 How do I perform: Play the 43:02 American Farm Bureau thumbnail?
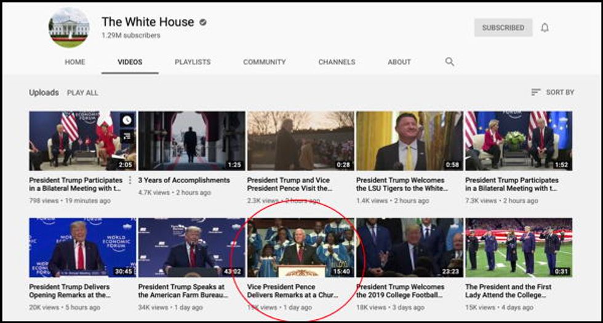tap(191, 247)
